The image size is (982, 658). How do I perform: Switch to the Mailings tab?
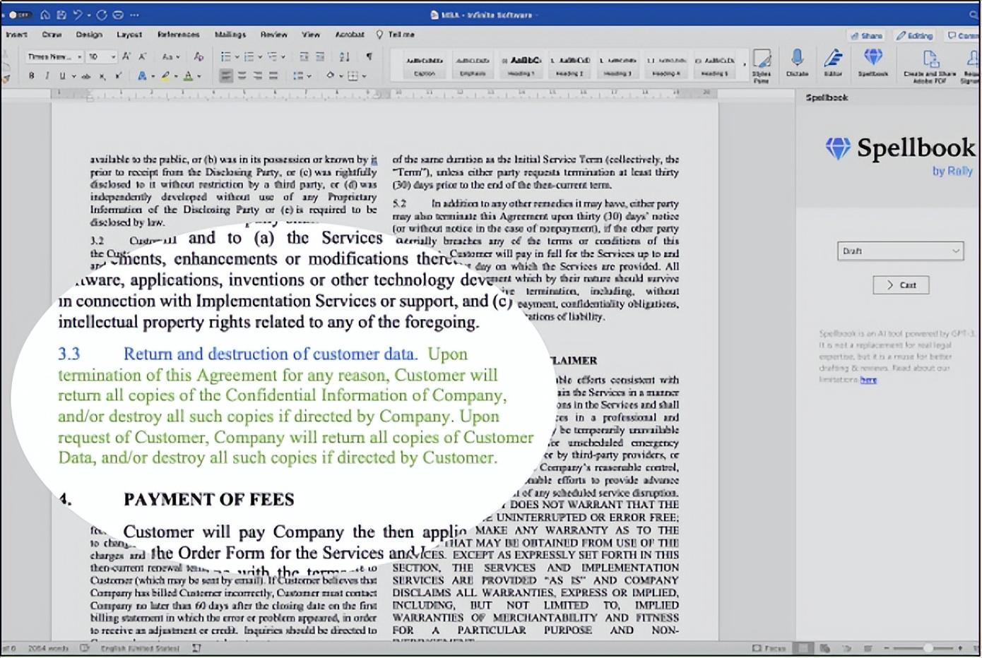[x=230, y=35]
